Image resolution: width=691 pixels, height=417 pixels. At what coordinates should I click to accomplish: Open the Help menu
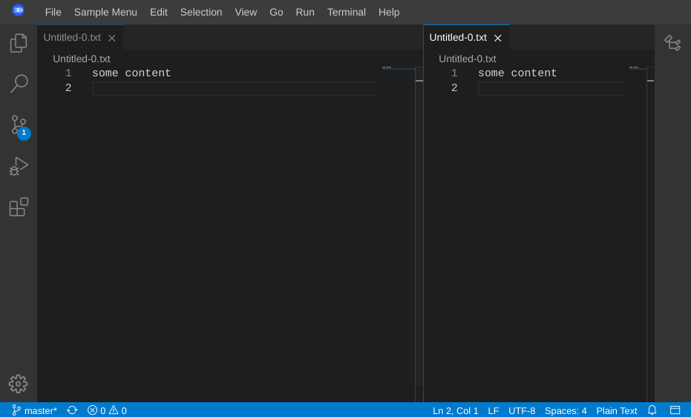(x=389, y=12)
